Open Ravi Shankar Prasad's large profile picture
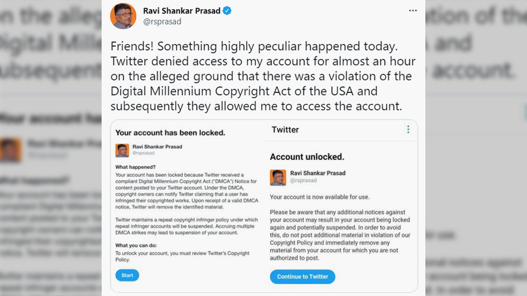 pos(123,16)
